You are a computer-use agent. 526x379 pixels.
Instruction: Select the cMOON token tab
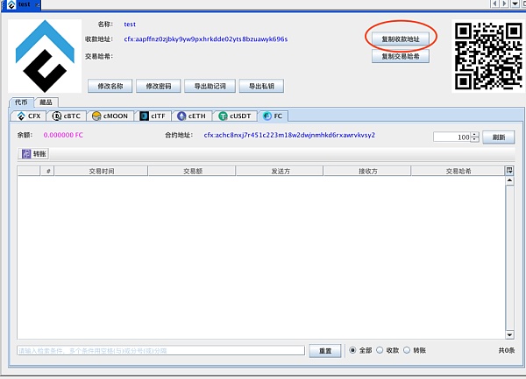tap(110, 116)
